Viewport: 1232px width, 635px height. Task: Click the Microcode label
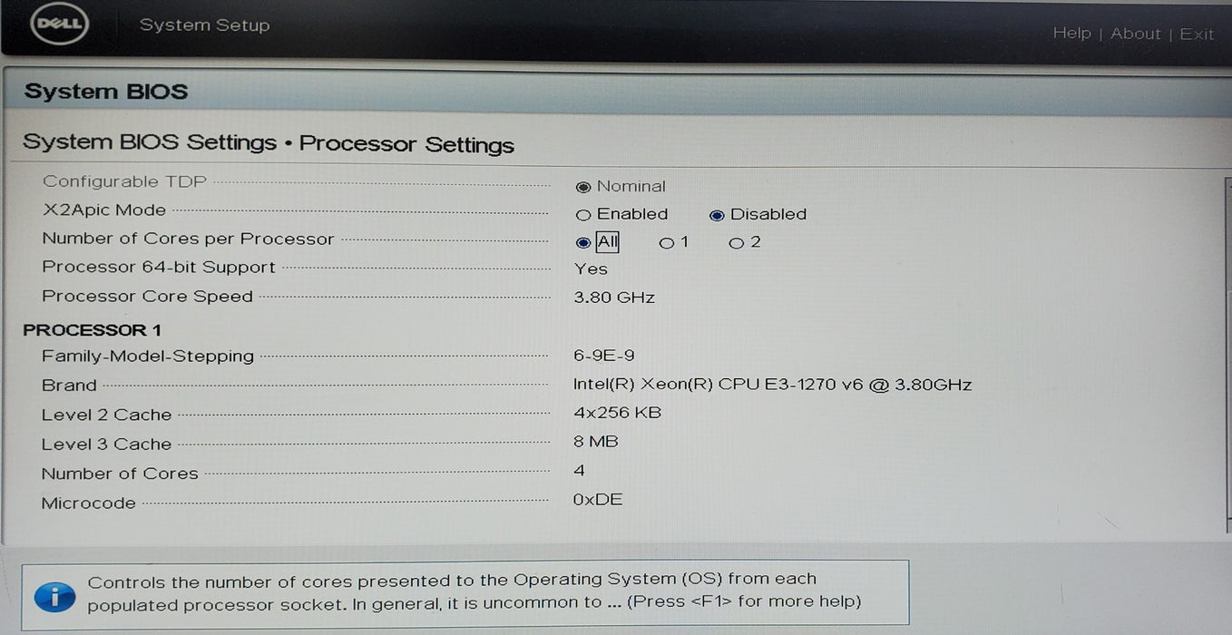[x=89, y=503]
